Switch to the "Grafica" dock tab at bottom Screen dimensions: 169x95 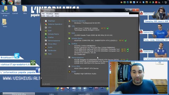pyautogui.click(x=51, y=94)
